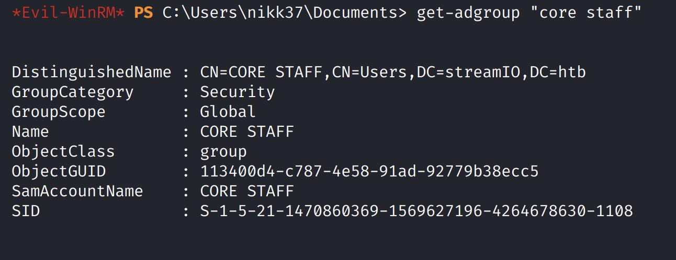
Task: Click the Security group category value
Action: click(238, 92)
